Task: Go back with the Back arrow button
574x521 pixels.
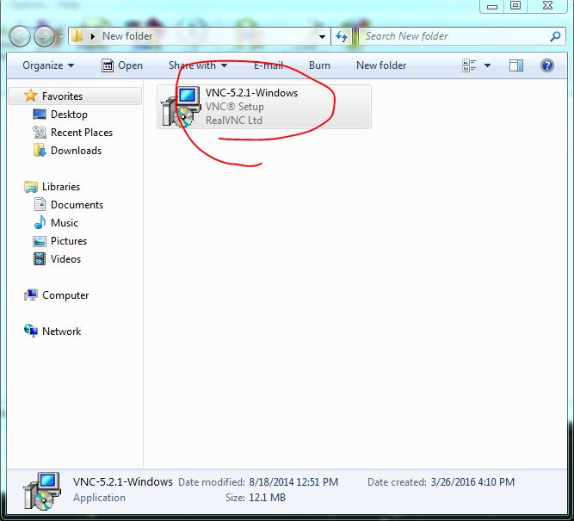Action: click(20, 36)
